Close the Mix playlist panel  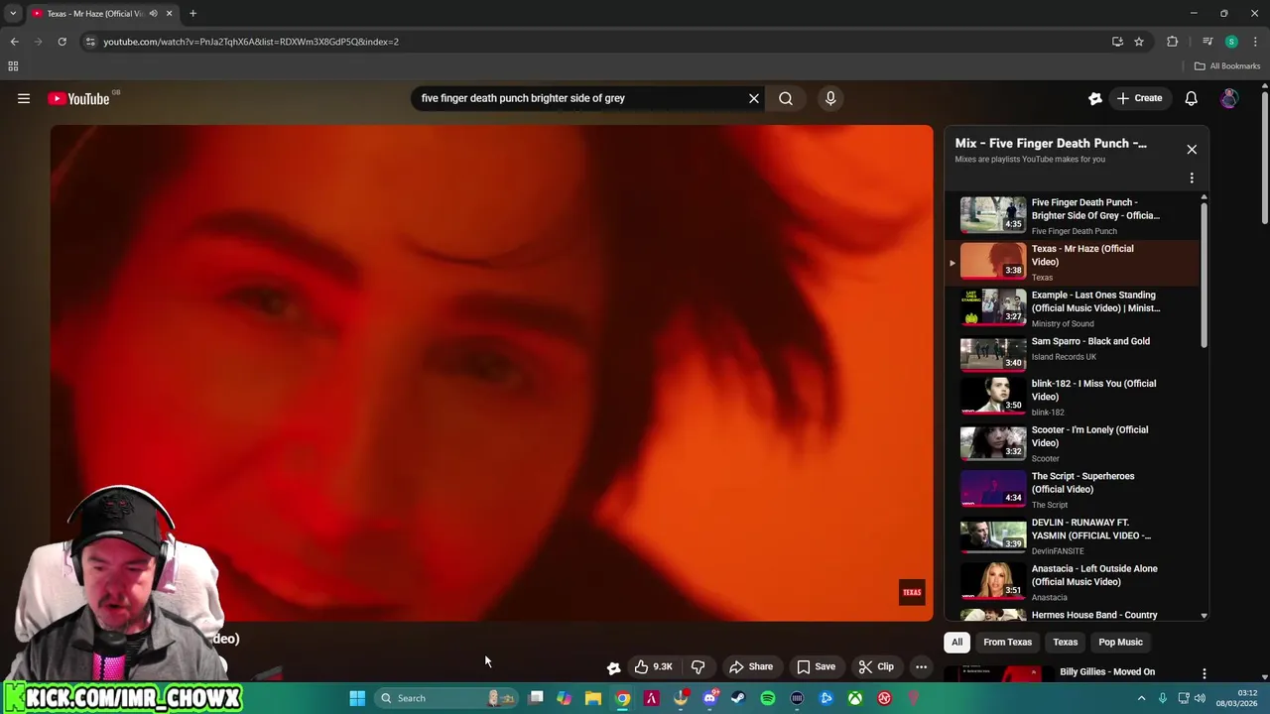coord(1192,150)
